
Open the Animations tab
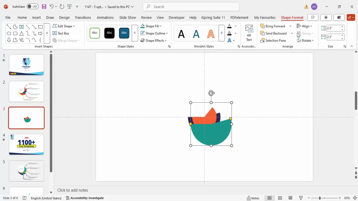(105, 17)
